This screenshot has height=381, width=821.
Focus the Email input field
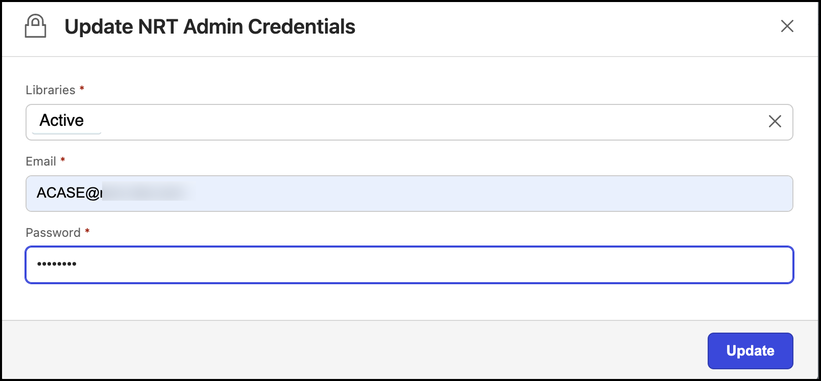(460, 194)
